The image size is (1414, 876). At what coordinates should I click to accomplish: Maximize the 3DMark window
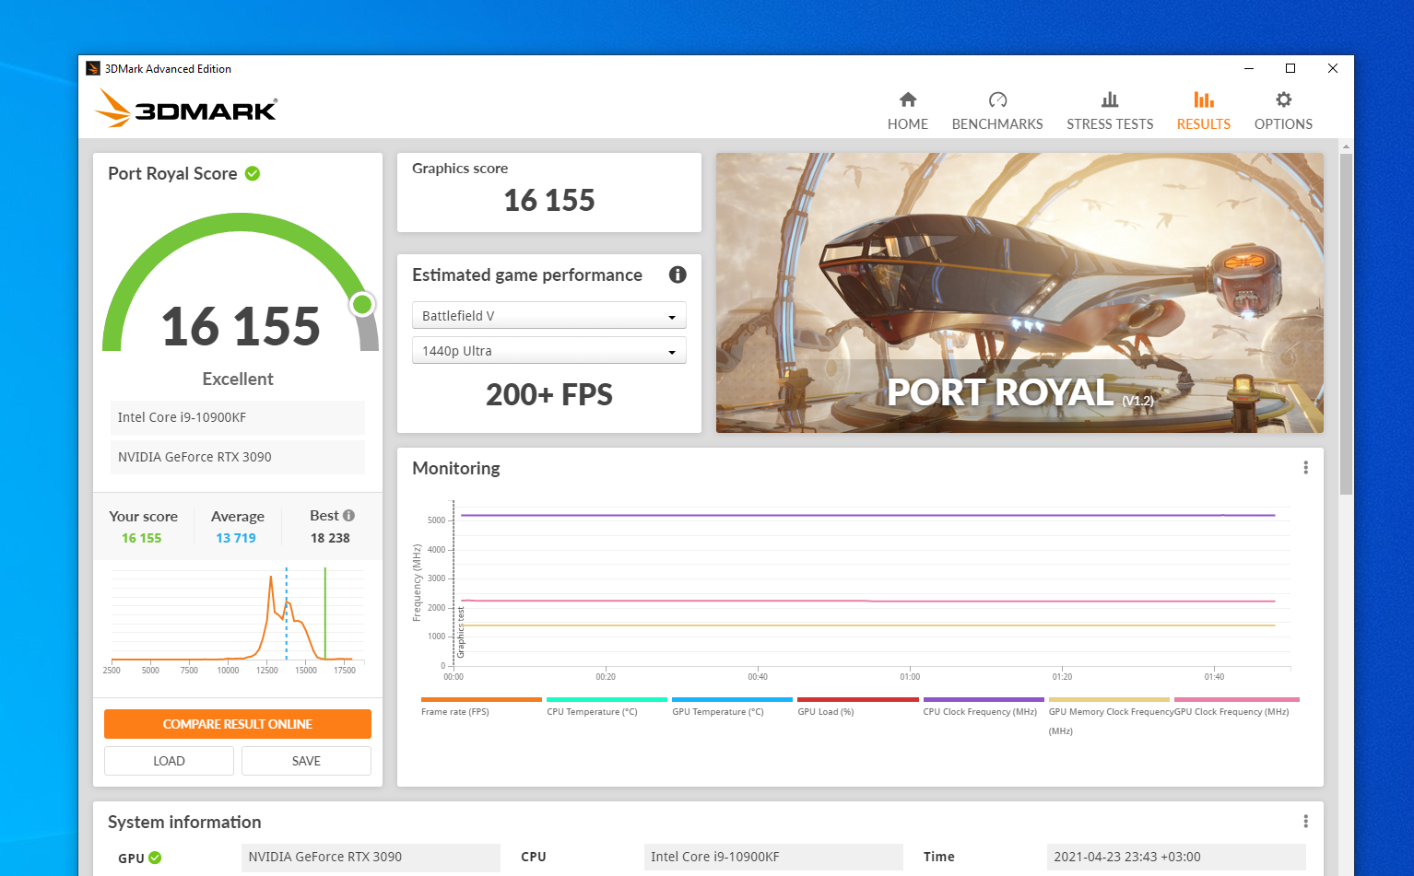point(1290,68)
